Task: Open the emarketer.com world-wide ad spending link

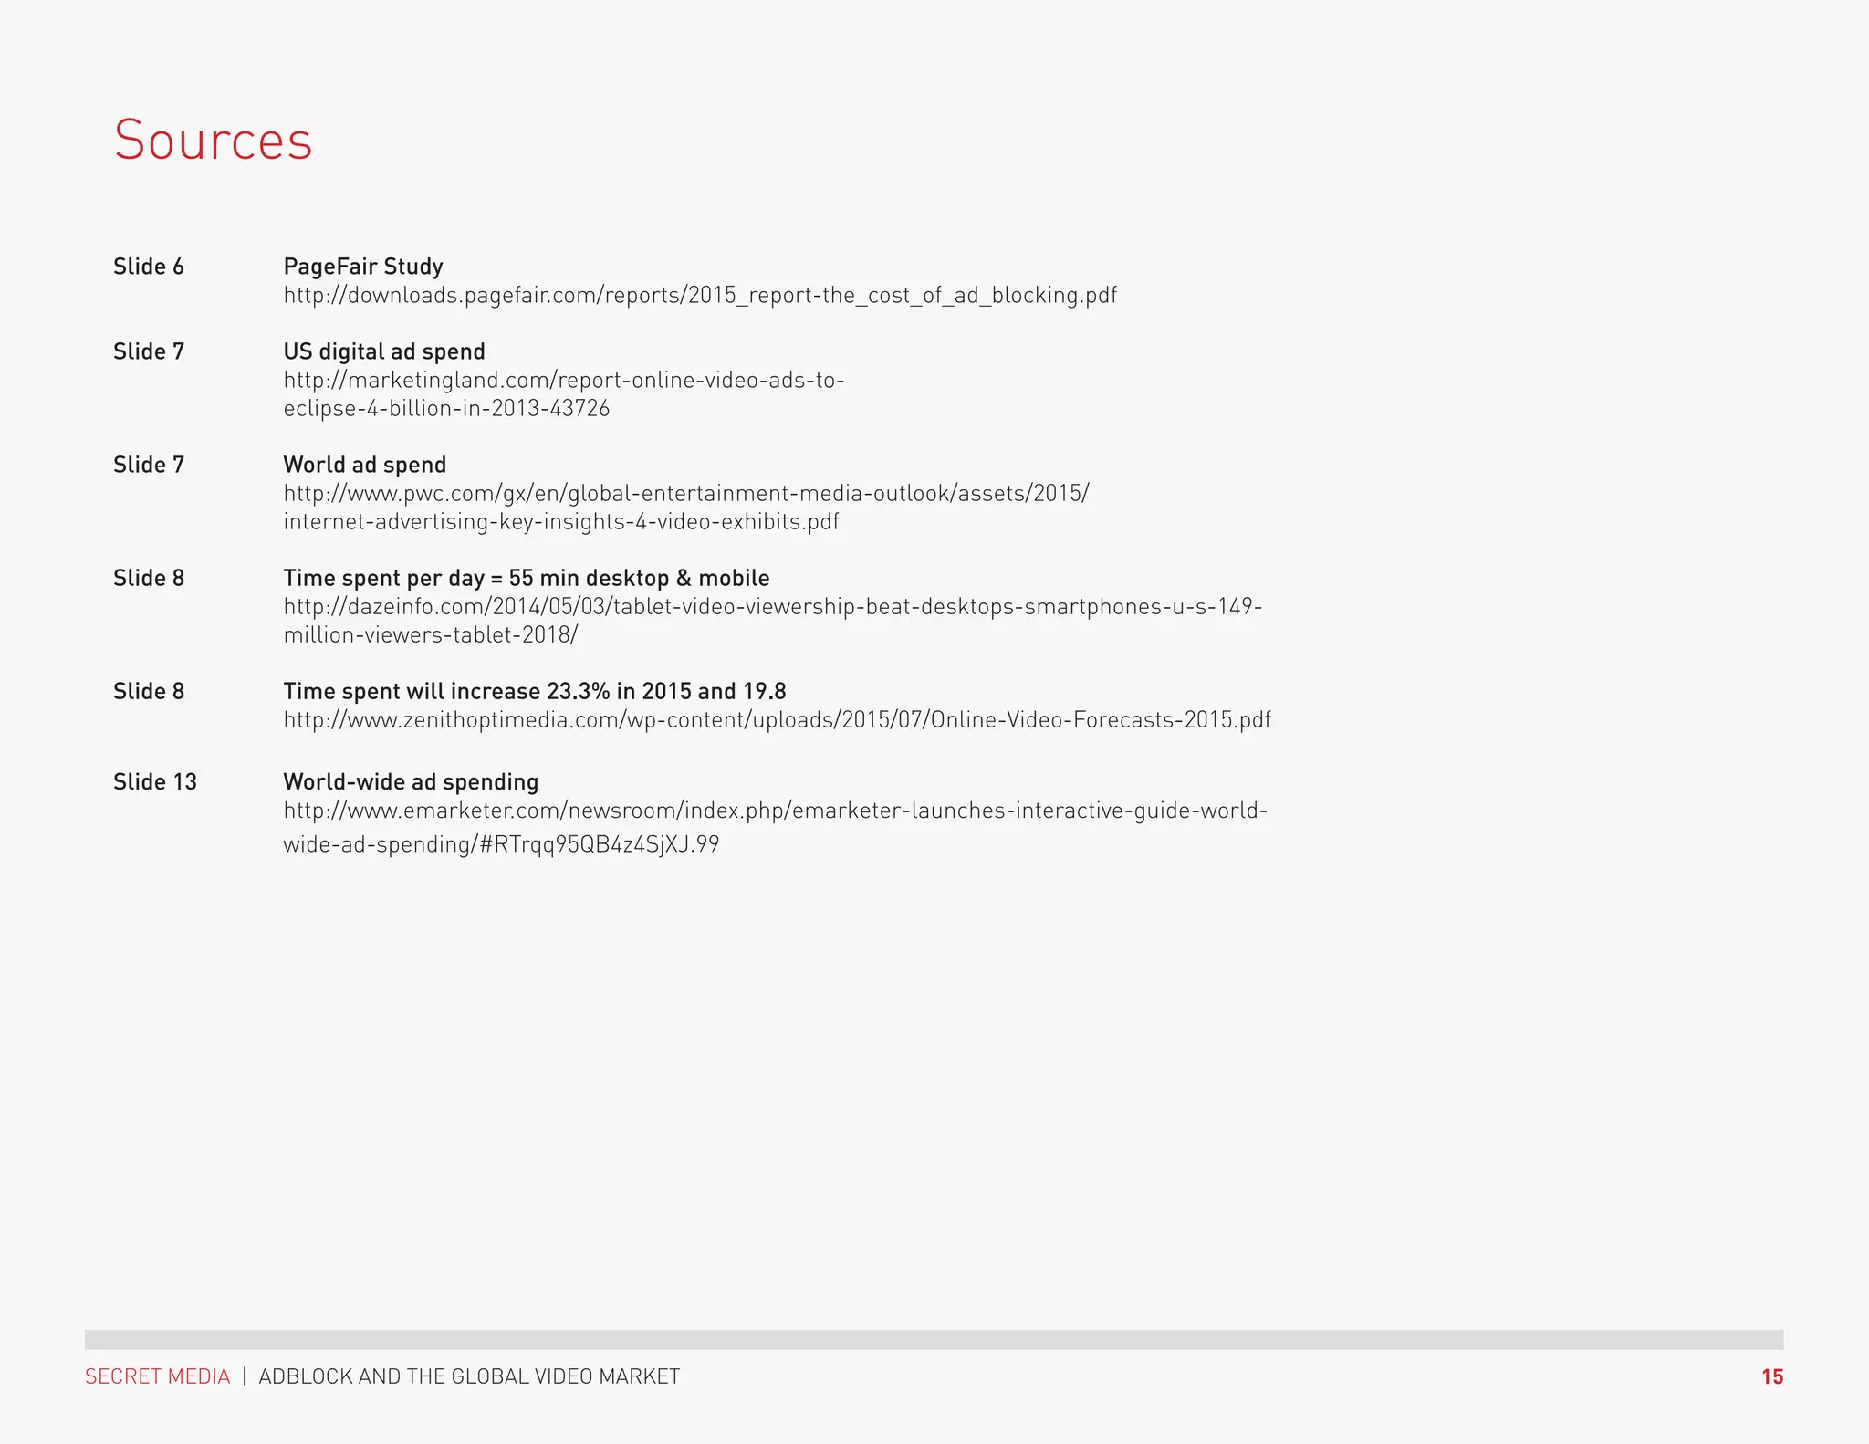Action: click(x=776, y=827)
